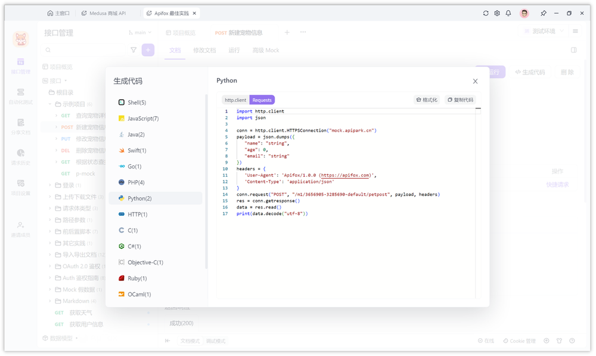Click the refresh icon in the title bar
Viewport: 596px width, 356px height.
[485, 13]
